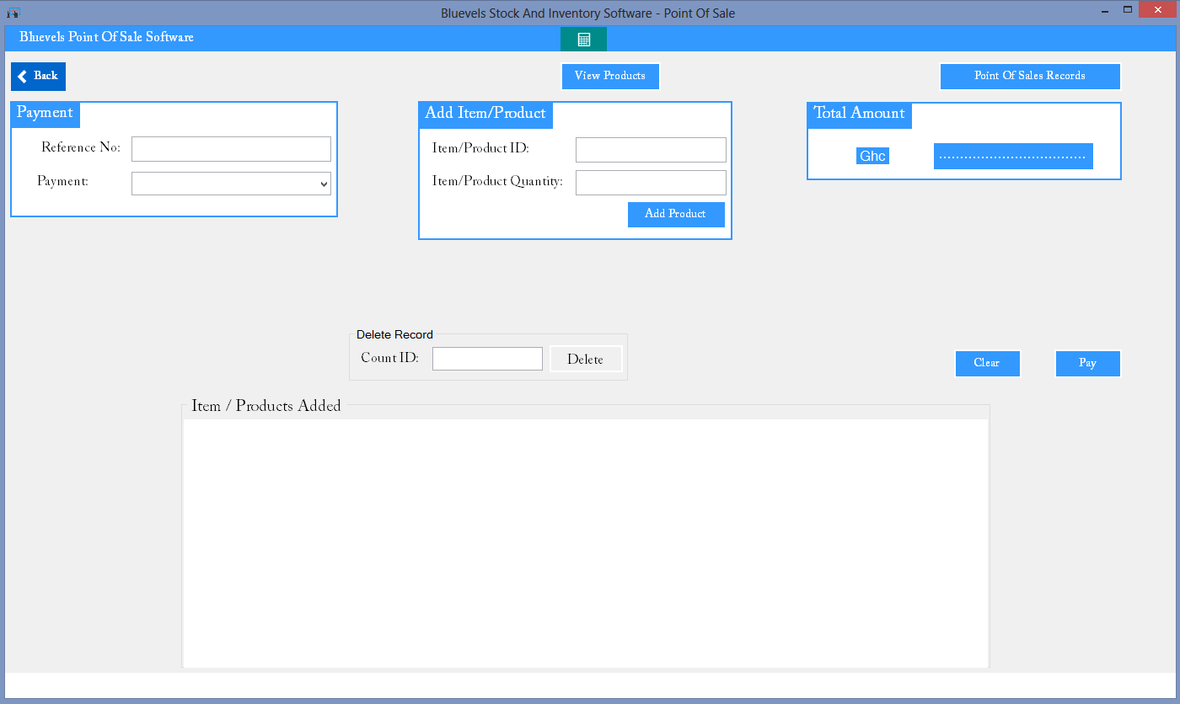The height and width of the screenshot is (704, 1180).
Task: Close the Point of Sale window
Action: 1159,10
